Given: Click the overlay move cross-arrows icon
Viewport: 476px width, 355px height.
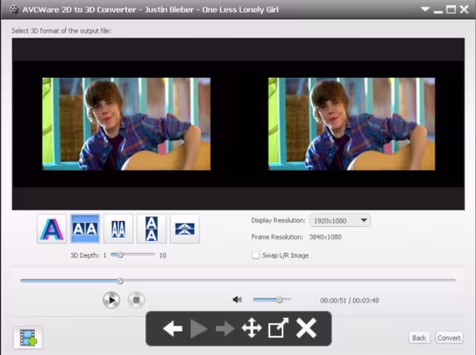Looking at the screenshot, I should (x=252, y=328).
